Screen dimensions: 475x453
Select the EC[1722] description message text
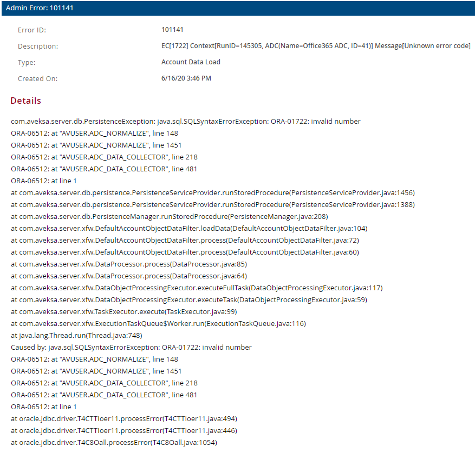(316, 46)
